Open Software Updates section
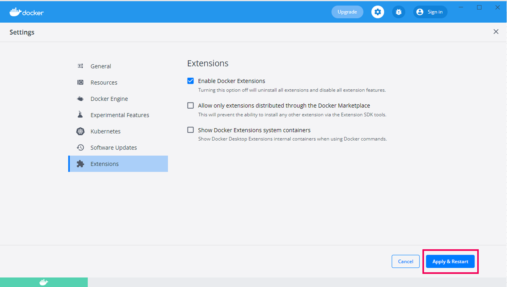This screenshot has width=507, height=287. click(118, 147)
